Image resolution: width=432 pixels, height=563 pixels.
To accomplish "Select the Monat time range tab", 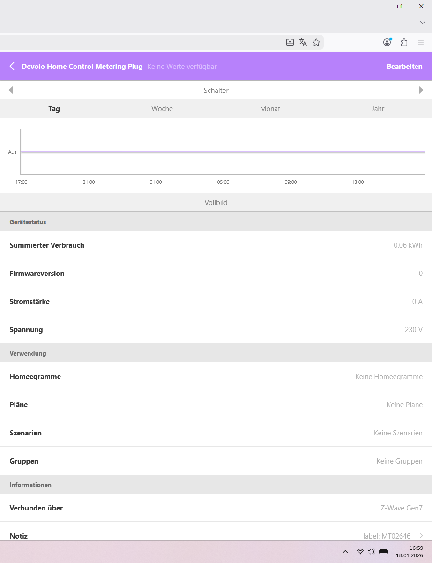I will tap(270, 109).
